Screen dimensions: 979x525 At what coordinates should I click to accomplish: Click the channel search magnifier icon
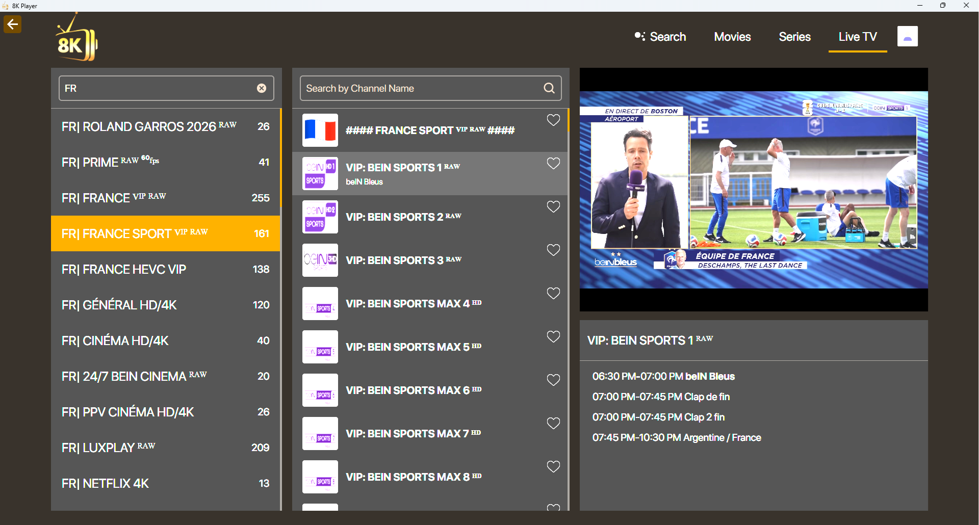tap(549, 88)
